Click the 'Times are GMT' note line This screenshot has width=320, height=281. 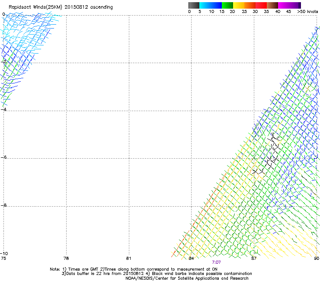[134, 269]
